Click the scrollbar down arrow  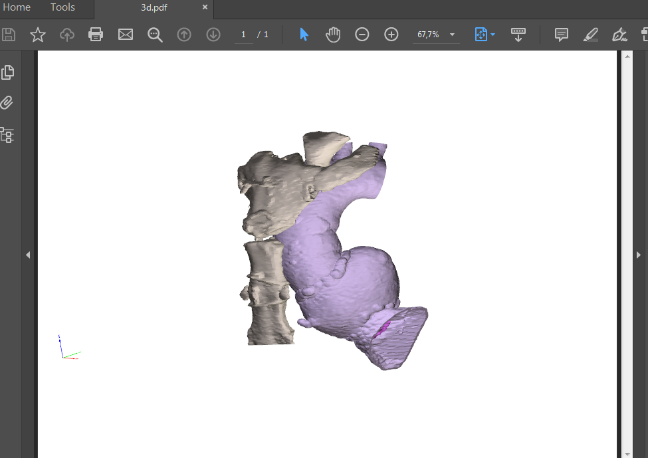(x=627, y=454)
